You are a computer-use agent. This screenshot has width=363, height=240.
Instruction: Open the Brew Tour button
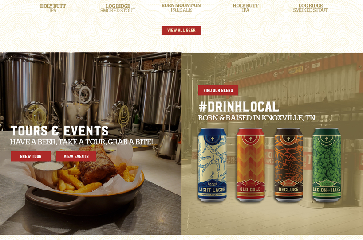coord(31,156)
